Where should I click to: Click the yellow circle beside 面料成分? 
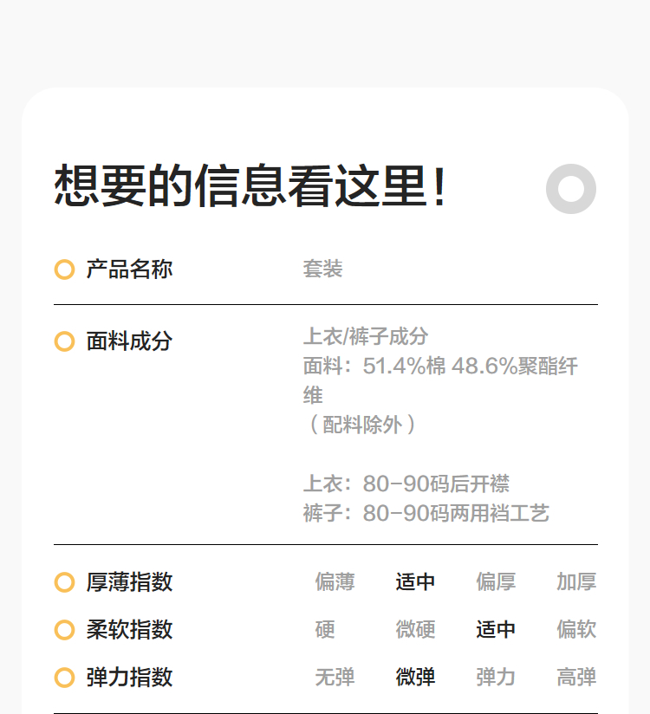point(64,341)
